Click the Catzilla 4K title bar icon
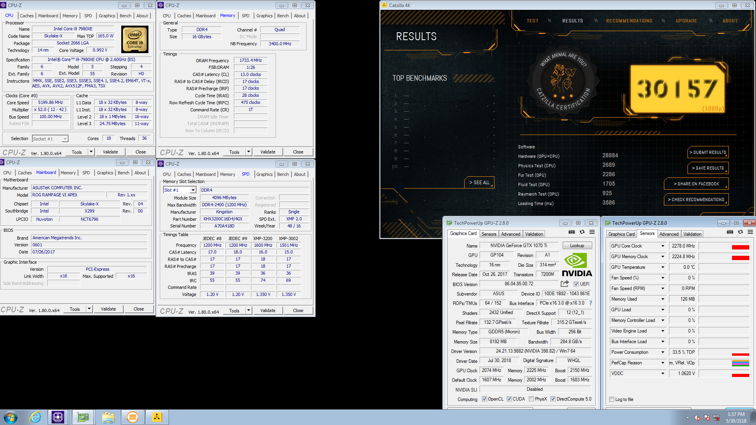Image resolution: width=756 pixels, height=425 pixels. point(384,5)
